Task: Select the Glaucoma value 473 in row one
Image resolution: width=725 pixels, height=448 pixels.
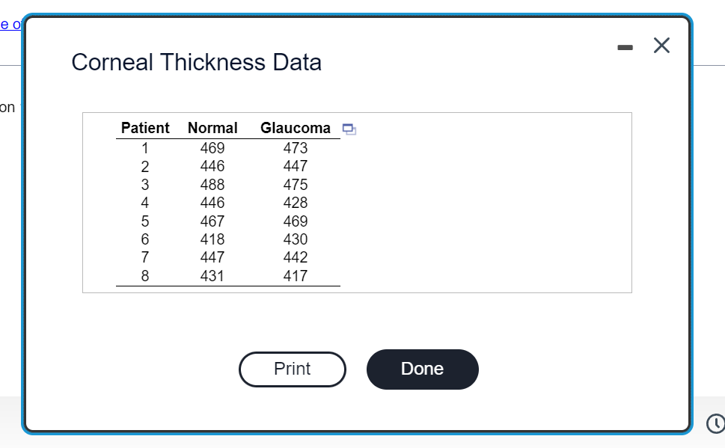Action: click(x=295, y=148)
